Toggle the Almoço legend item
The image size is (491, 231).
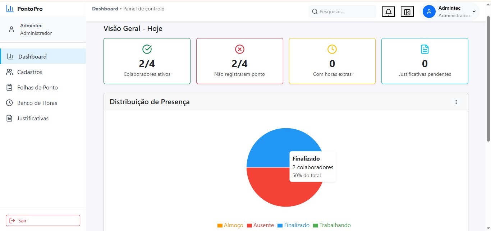(x=230, y=225)
